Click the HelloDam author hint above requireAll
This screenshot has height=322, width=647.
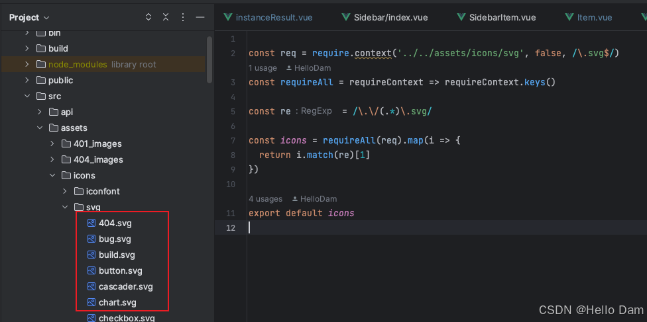308,68
